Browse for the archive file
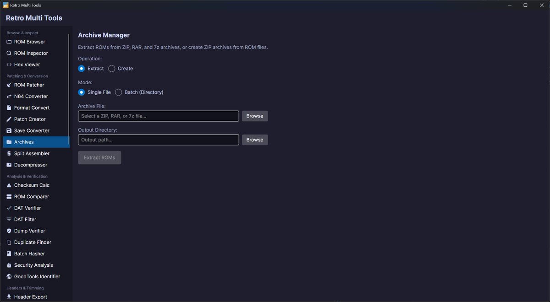The height and width of the screenshot is (302, 550). point(255,116)
